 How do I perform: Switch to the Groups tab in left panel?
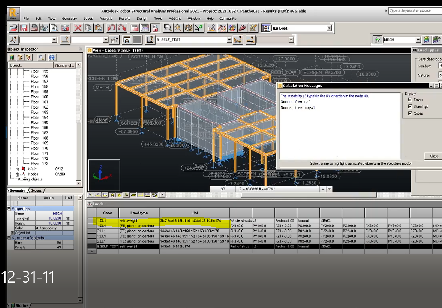coord(35,190)
